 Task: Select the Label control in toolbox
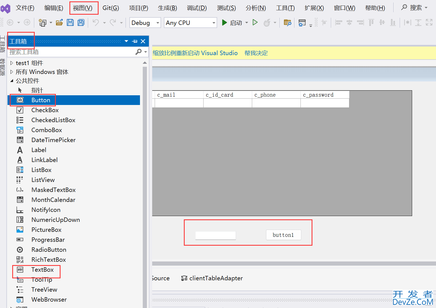74,150
